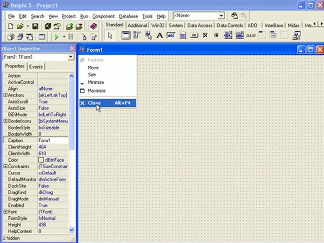Click the clBtnFace color swatch
Viewport: 324px width, 243px height.
pyautogui.click(x=41, y=160)
